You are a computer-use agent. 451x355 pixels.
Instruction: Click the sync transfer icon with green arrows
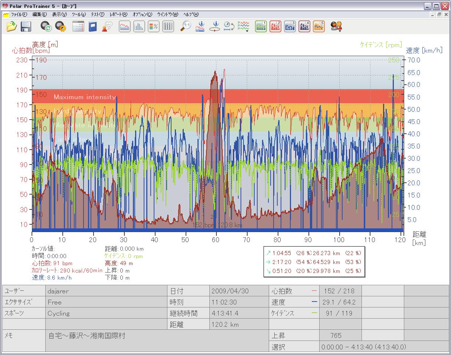[x=46, y=26]
